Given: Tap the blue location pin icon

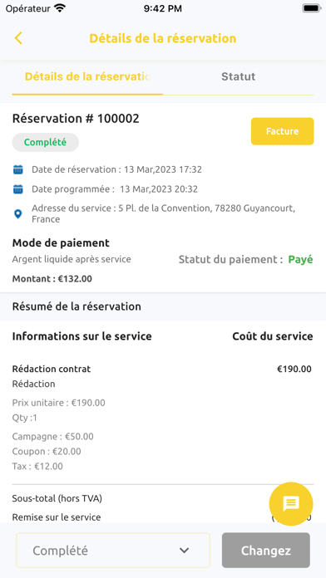Looking at the screenshot, I should pyautogui.click(x=17, y=214).
